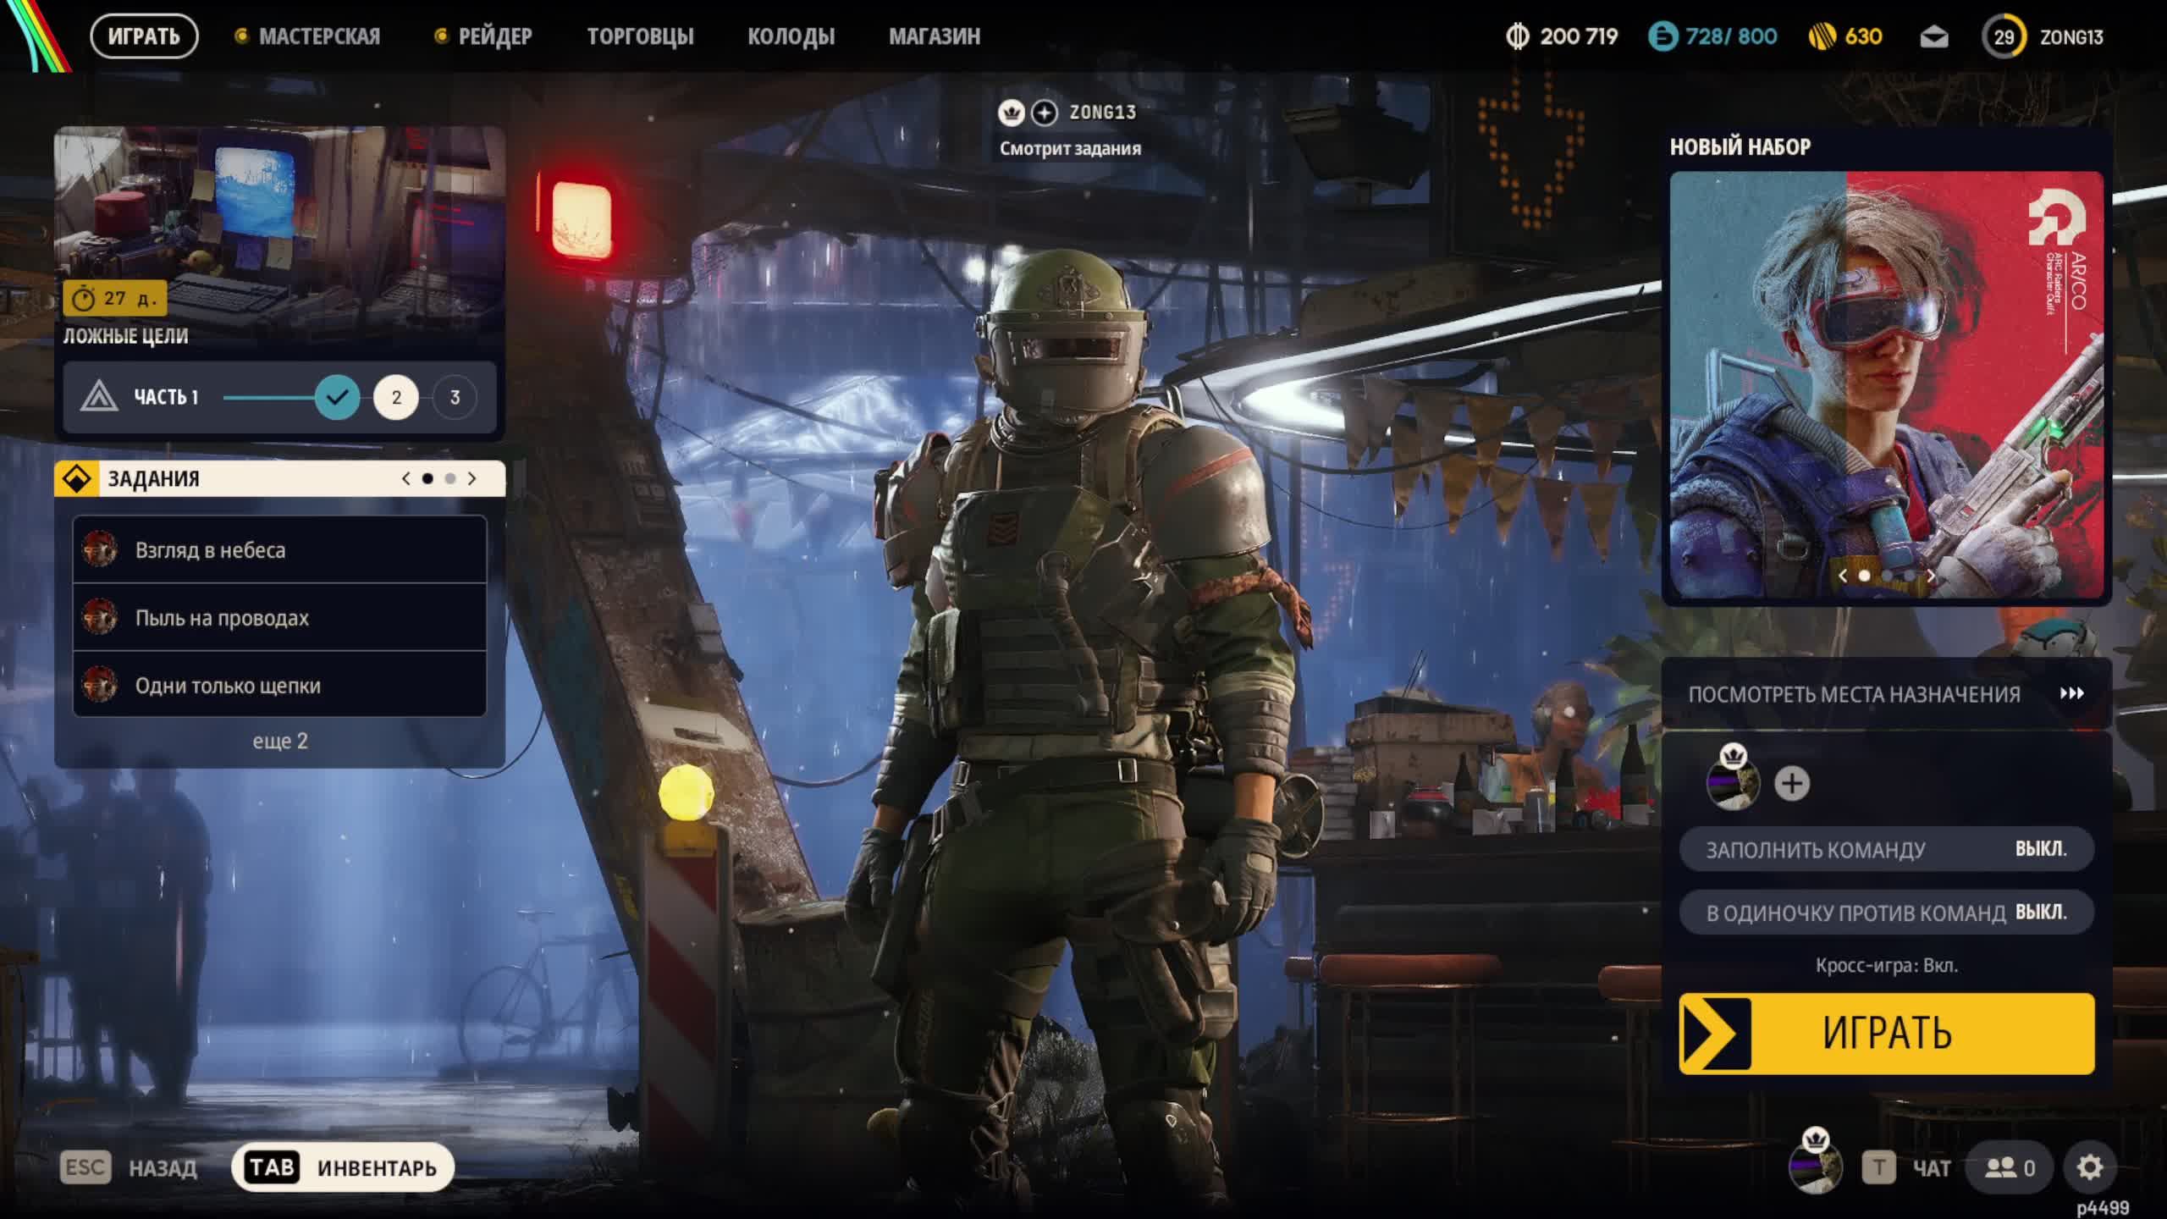Click the ЧАСТЬ 1 progress bar

280,397
